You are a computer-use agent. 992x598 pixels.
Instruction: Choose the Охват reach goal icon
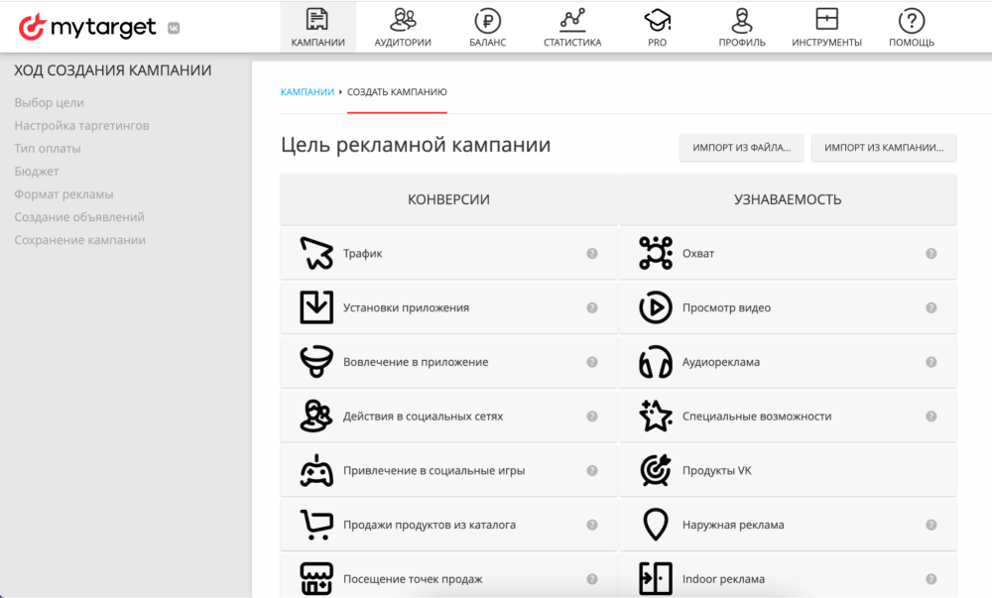[655, 252]
